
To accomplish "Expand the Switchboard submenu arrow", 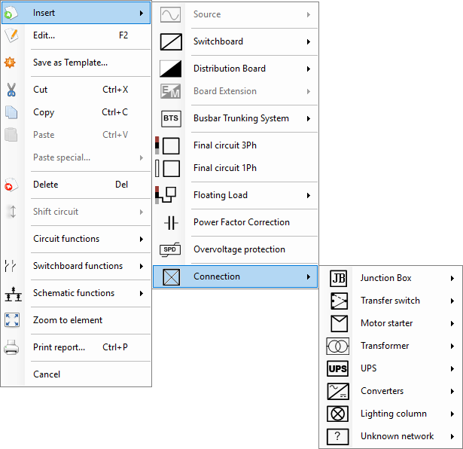I will click(x=308, y=41).
